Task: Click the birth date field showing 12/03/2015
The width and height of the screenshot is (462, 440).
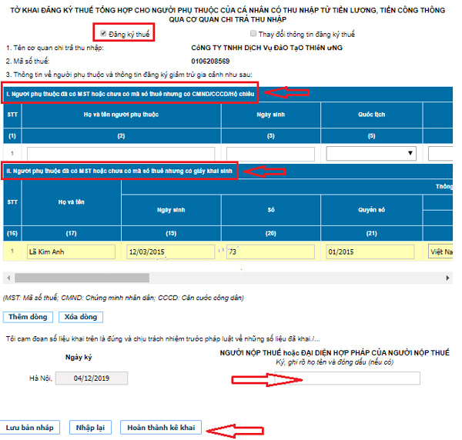Action: [171, 252]
